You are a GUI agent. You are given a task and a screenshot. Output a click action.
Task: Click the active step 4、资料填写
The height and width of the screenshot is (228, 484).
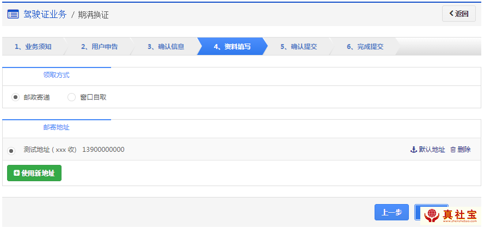point(232,47)
